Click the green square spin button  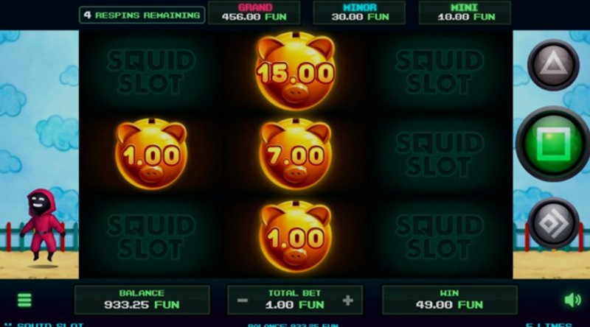552,144
